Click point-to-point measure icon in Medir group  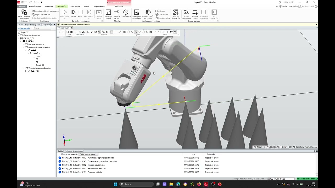tap(155, 32)
